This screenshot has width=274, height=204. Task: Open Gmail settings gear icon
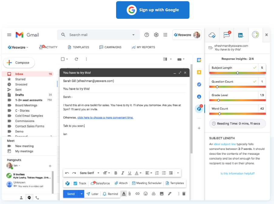156,35
